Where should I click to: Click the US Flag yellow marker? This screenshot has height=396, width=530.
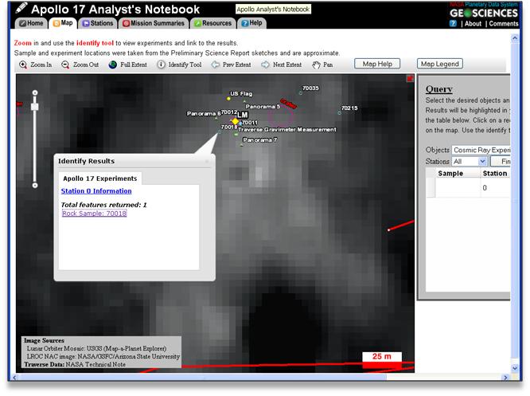click(228, 99)
